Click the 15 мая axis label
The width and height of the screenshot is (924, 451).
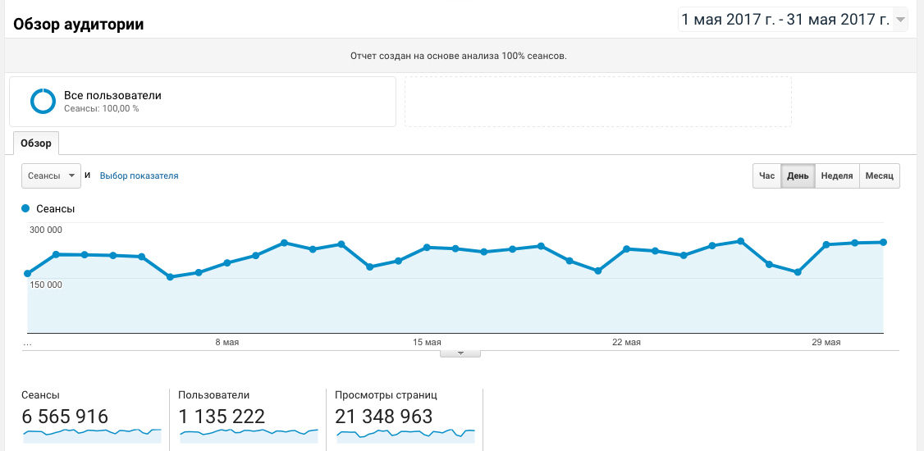(427, 342)
